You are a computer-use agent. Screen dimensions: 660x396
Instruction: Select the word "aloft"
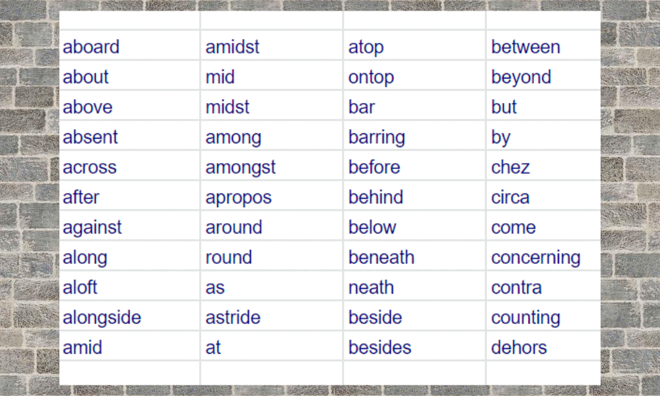[80, 287]
